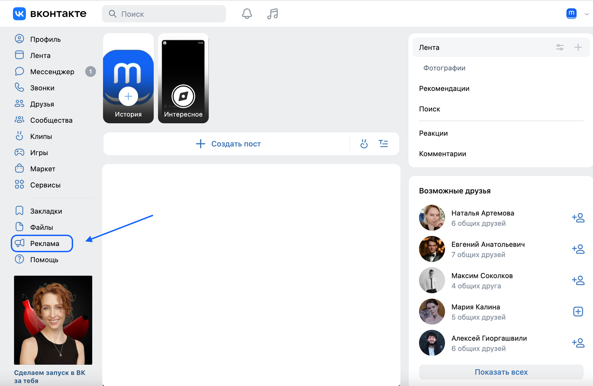The height and width of the screenshot is (386, 593).
Task: Click the Маркет bag icon
Action: coord(19,168)
